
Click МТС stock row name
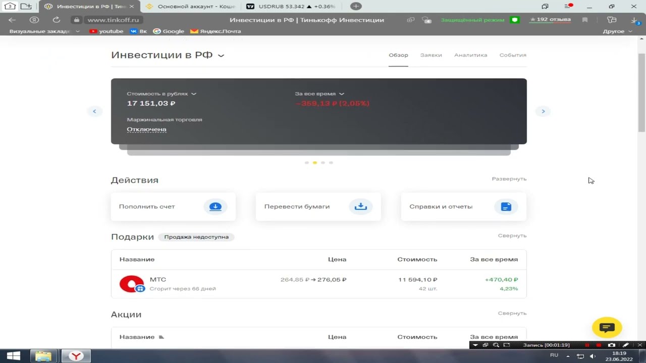pos(158,279)
